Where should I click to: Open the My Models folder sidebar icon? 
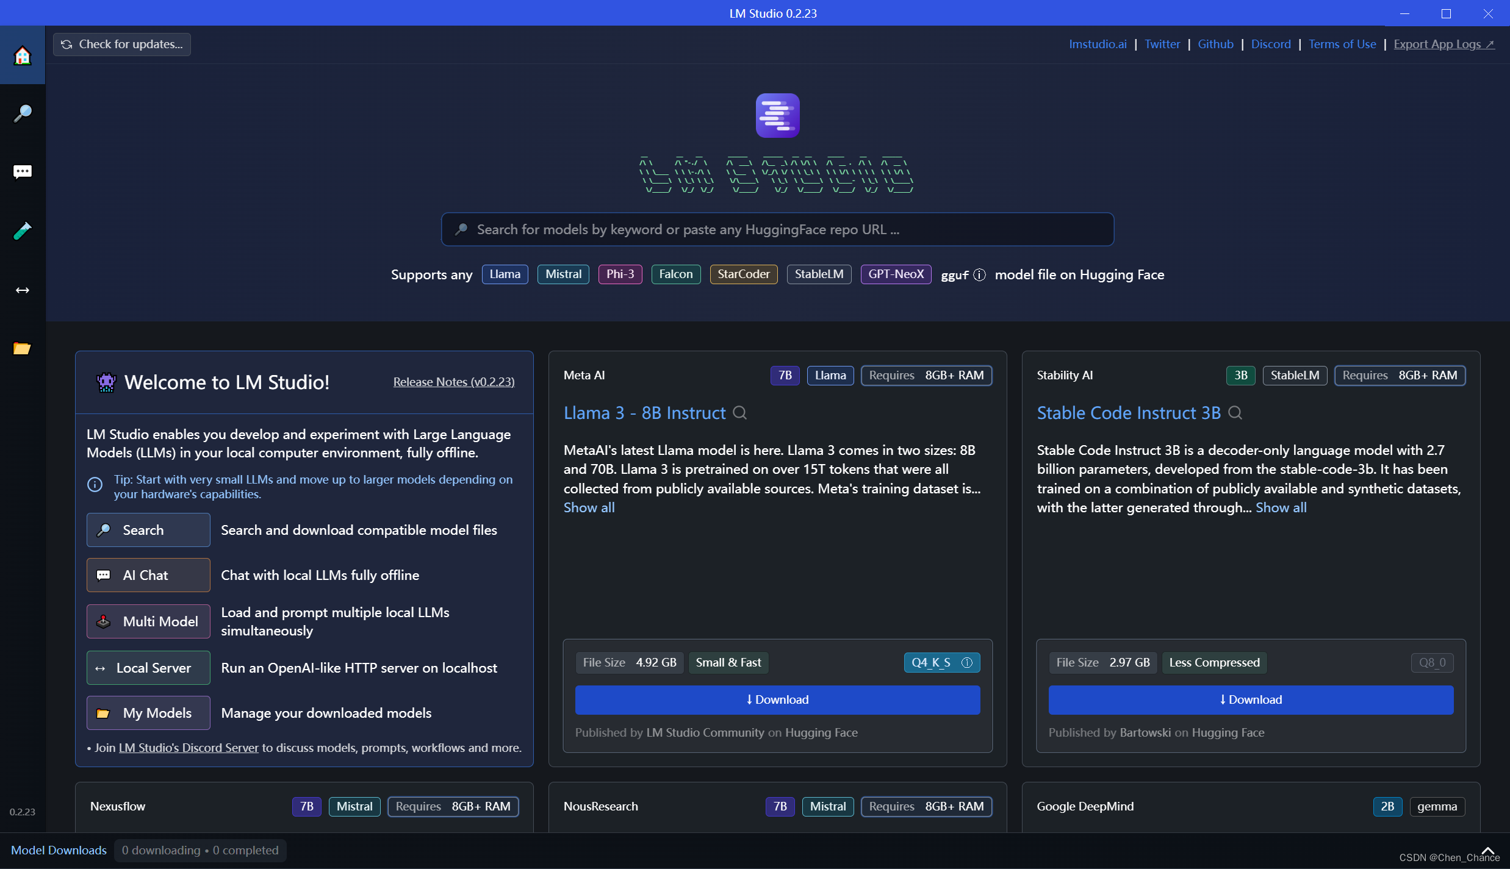pos(23,348)
